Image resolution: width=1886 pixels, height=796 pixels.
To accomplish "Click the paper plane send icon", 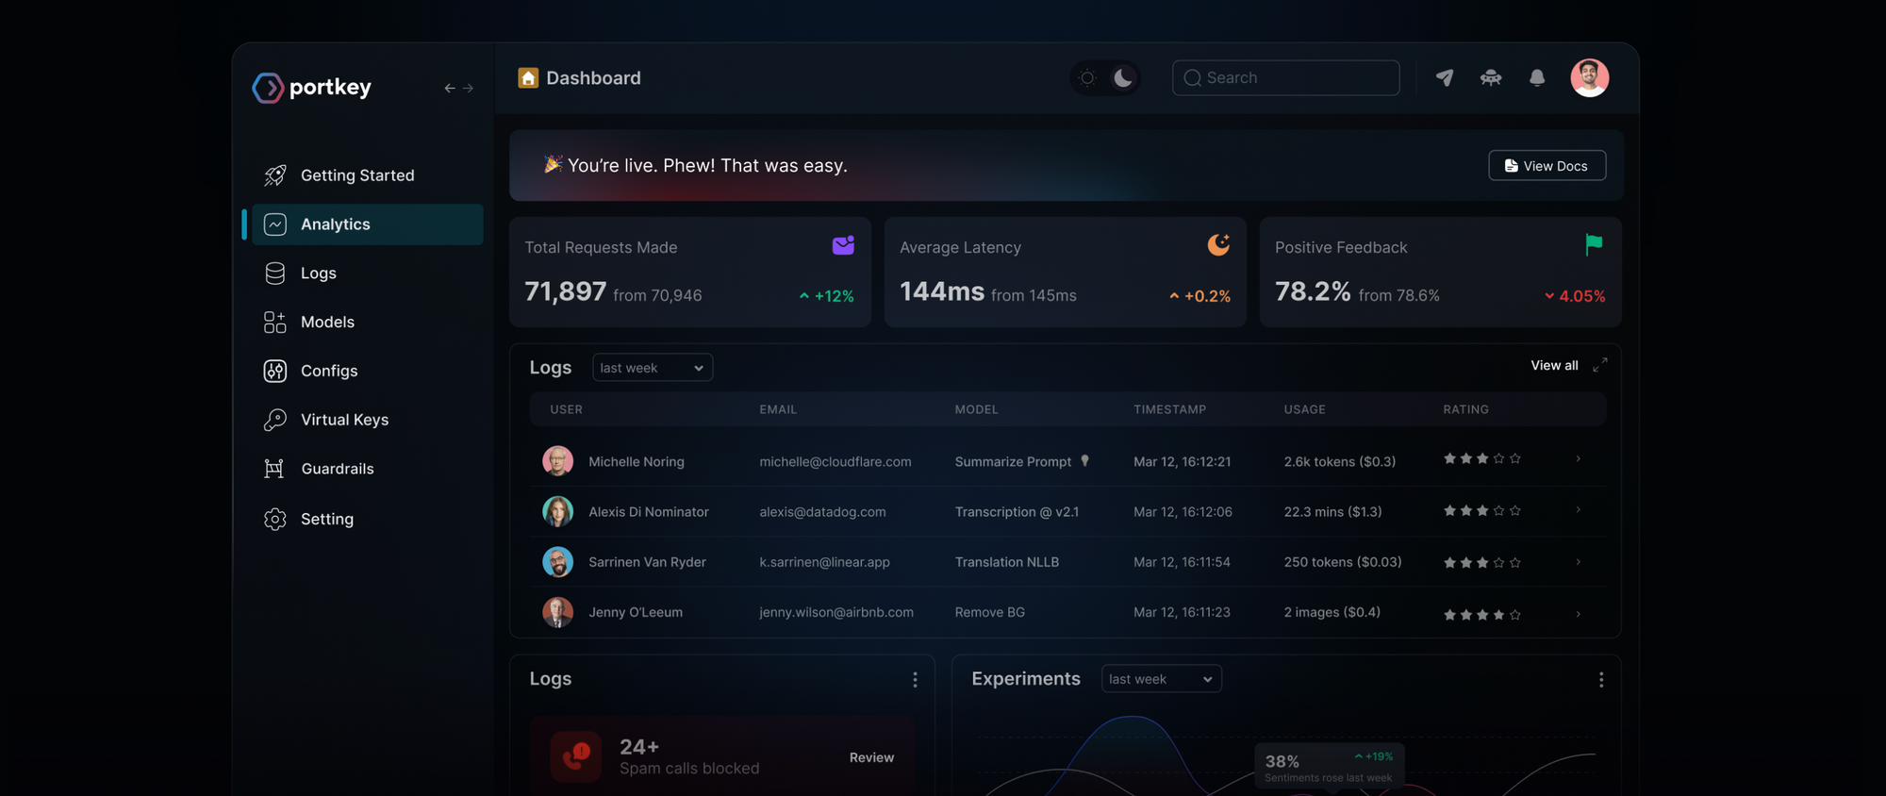I will click(1444, 77).
